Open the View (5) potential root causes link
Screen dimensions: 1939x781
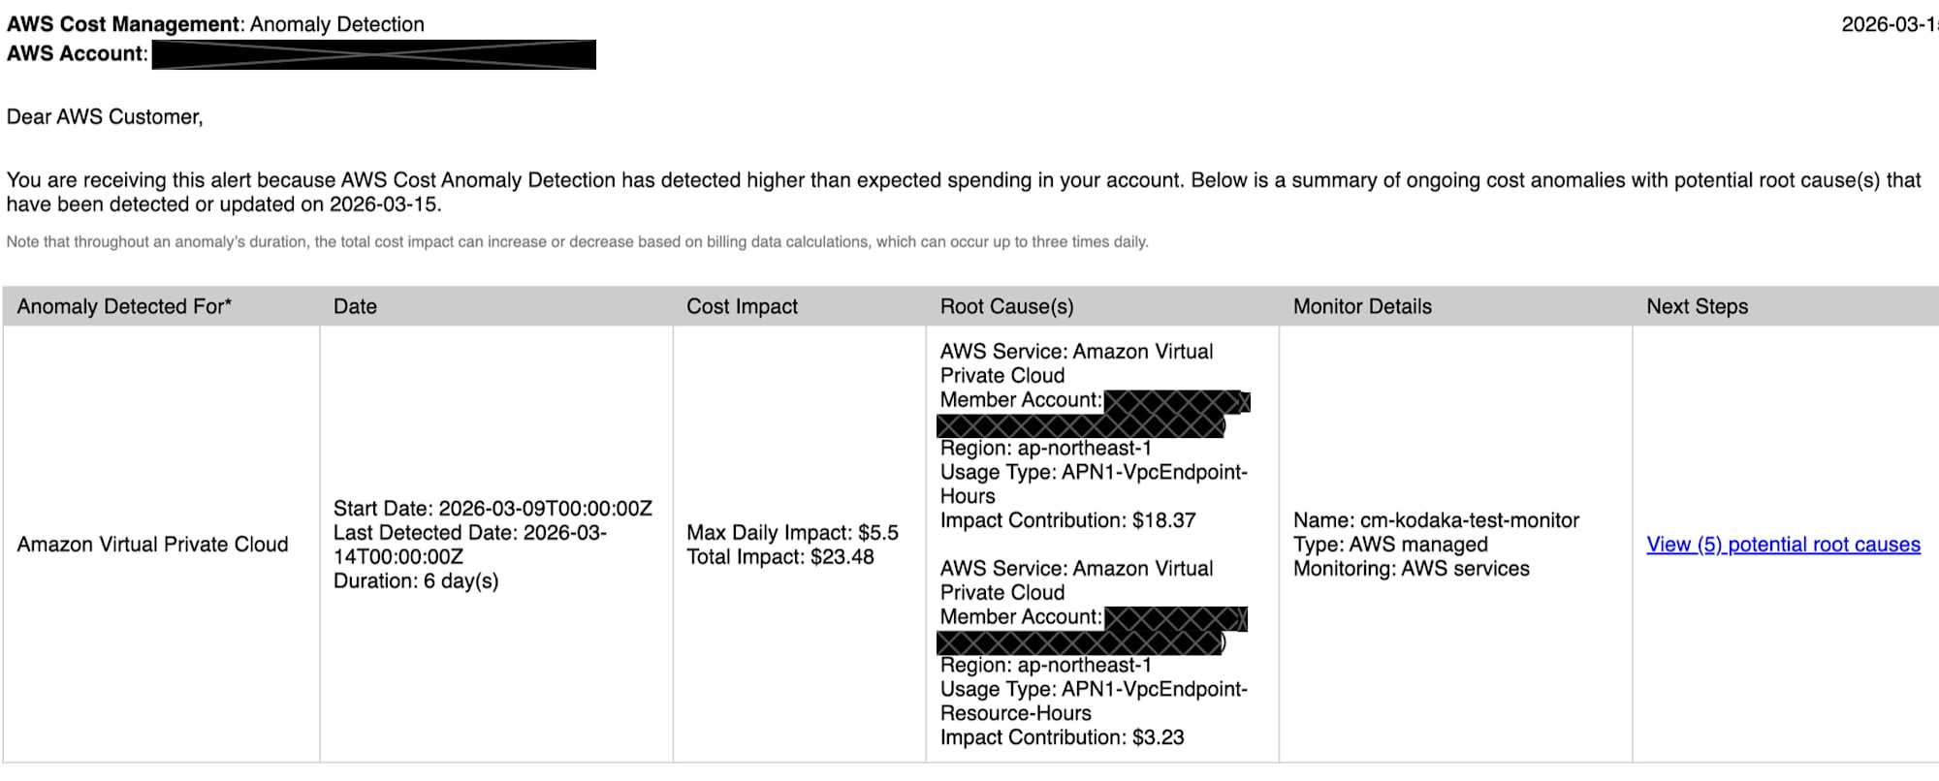tap(1783, 545)
